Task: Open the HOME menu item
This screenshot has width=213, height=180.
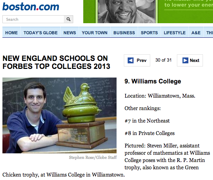Action: click(11, 33)
